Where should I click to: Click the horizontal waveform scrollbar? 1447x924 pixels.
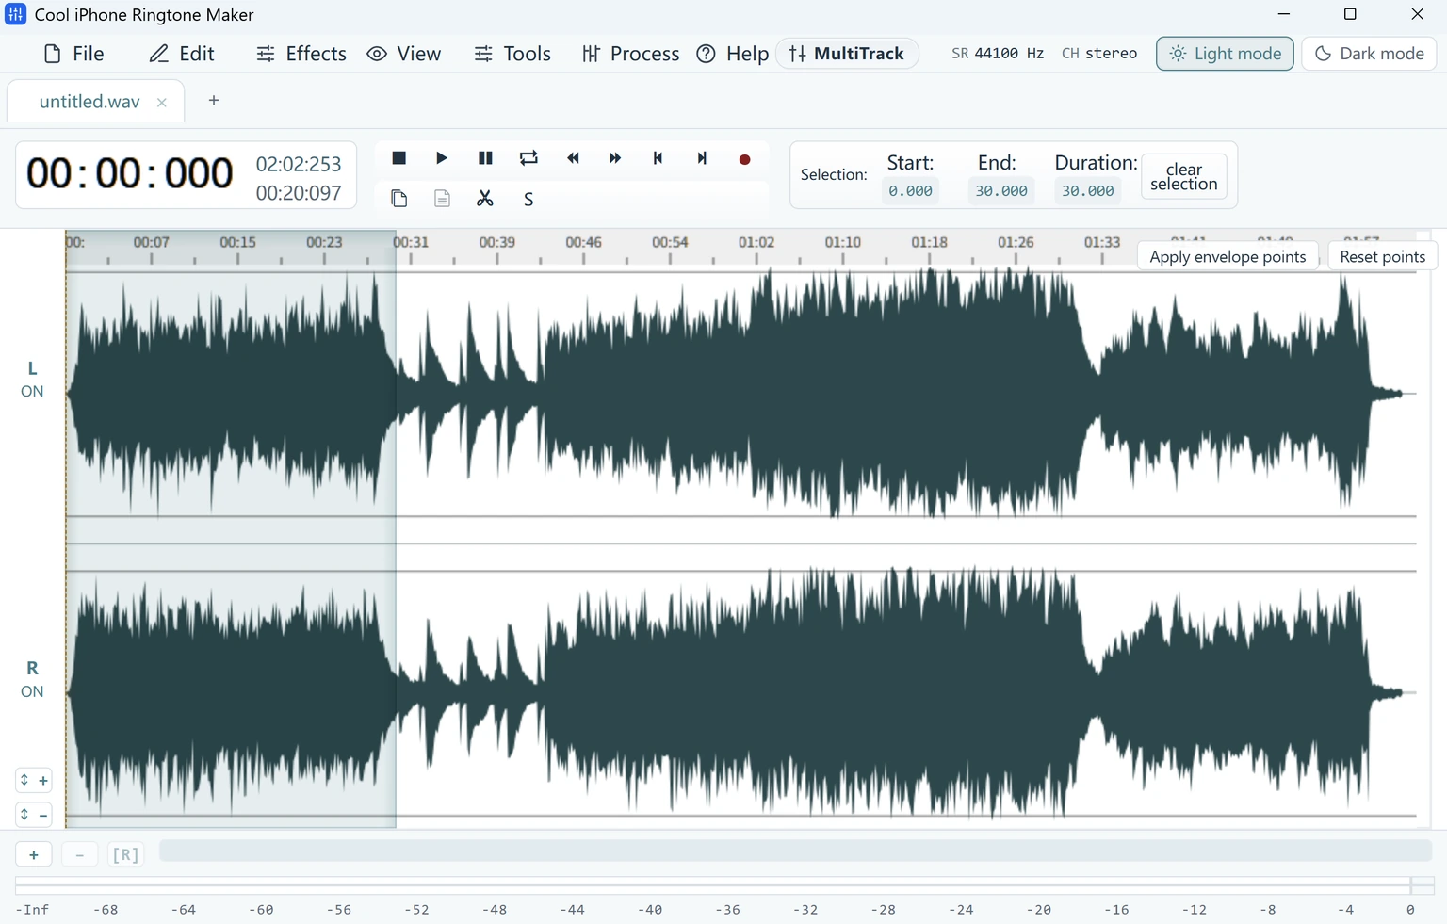[x=795, y=851]
